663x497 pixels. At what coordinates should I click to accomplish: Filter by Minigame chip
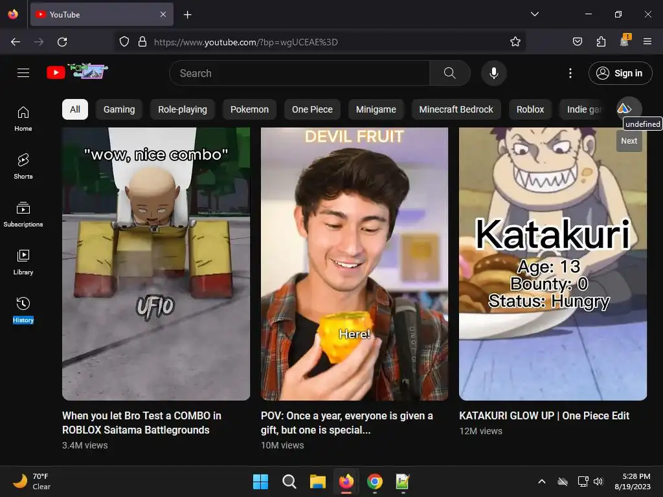tap(376, 109)
